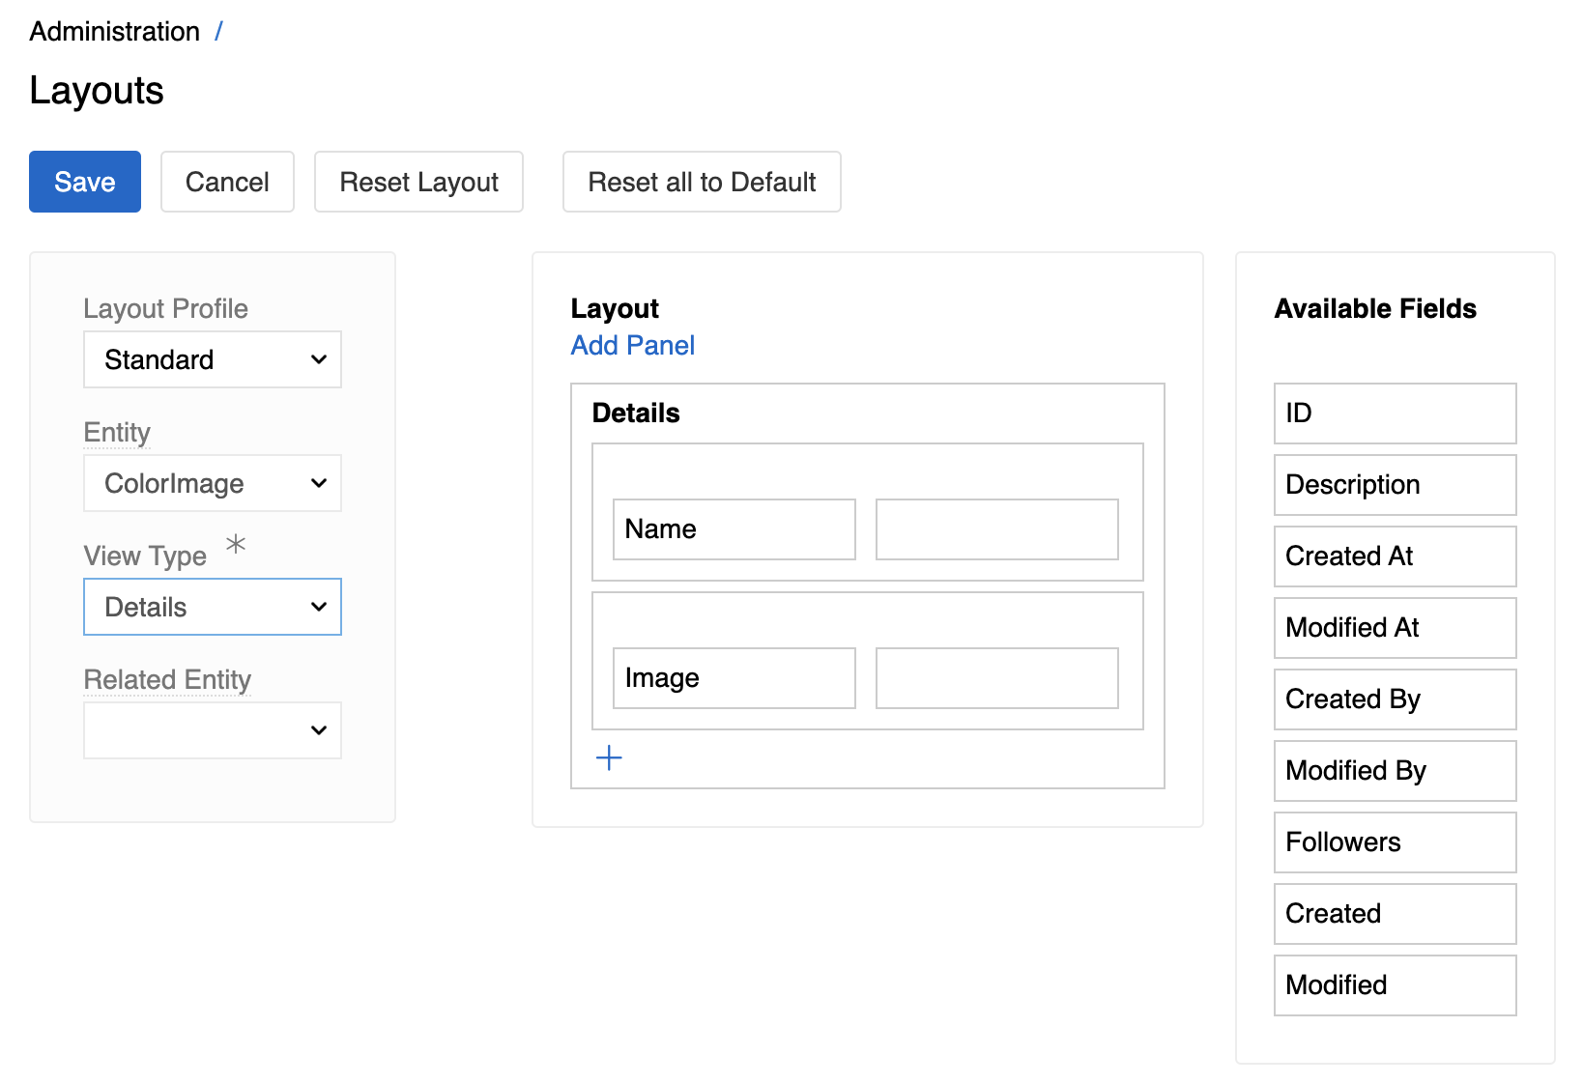Viewport: 1583px width, 1084px height.
Task: Open the View Type dropdown
Action: pos(213,607)
